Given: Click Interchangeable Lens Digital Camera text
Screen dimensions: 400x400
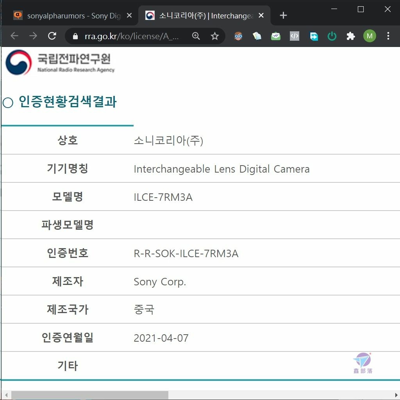Looking at the screenshot, I should [221, 169].
